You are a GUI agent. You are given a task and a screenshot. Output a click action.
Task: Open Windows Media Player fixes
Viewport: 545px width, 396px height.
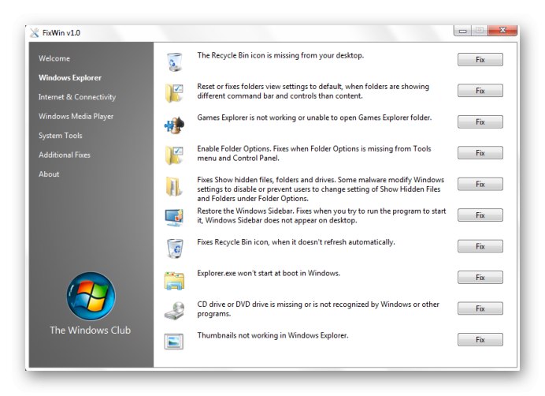pyautogui.click(x=76, y=116)
